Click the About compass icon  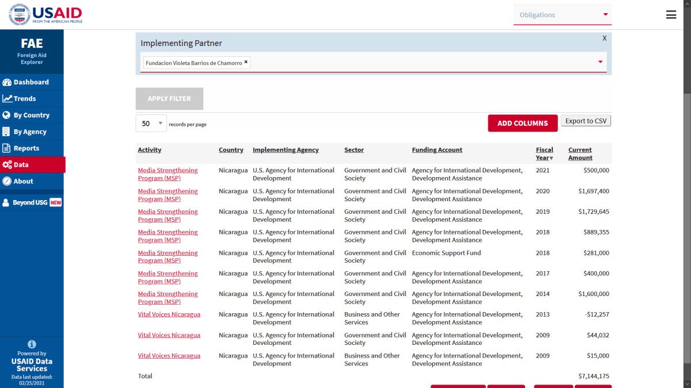coord(7,181)
